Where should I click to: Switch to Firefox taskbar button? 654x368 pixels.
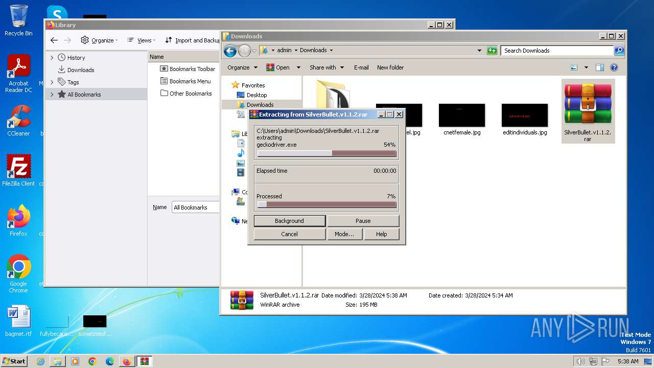pyautogui.click(x=127, y=361)
